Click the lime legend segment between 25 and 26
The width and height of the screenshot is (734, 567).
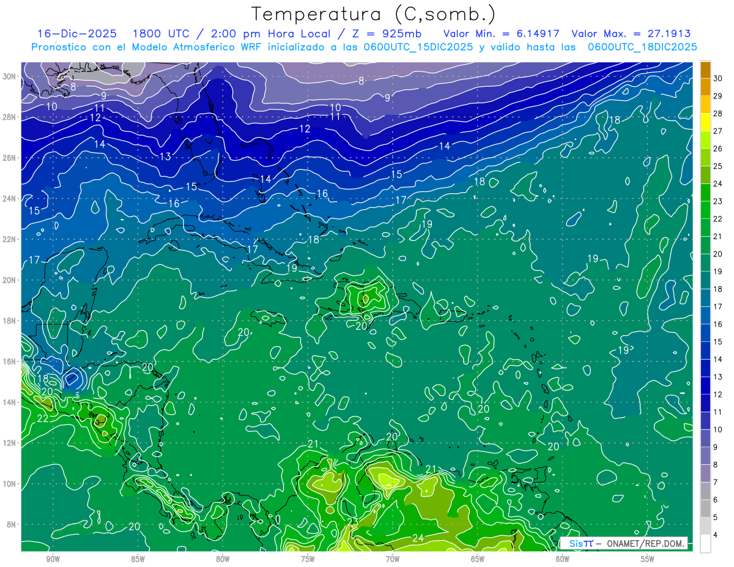pos(705,157)
